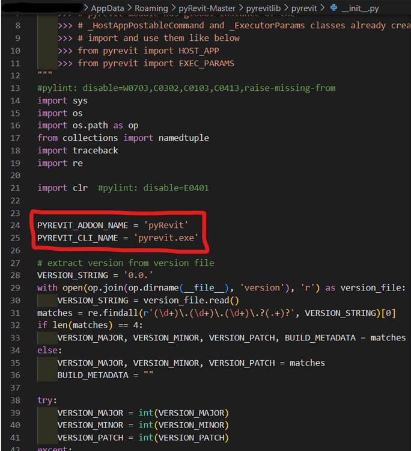Click the 'pyrevit.exe' string value
The image size is (411, 451).
[168, 238]
